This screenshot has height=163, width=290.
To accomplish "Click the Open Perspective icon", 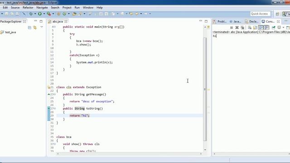I will [277, 14].
